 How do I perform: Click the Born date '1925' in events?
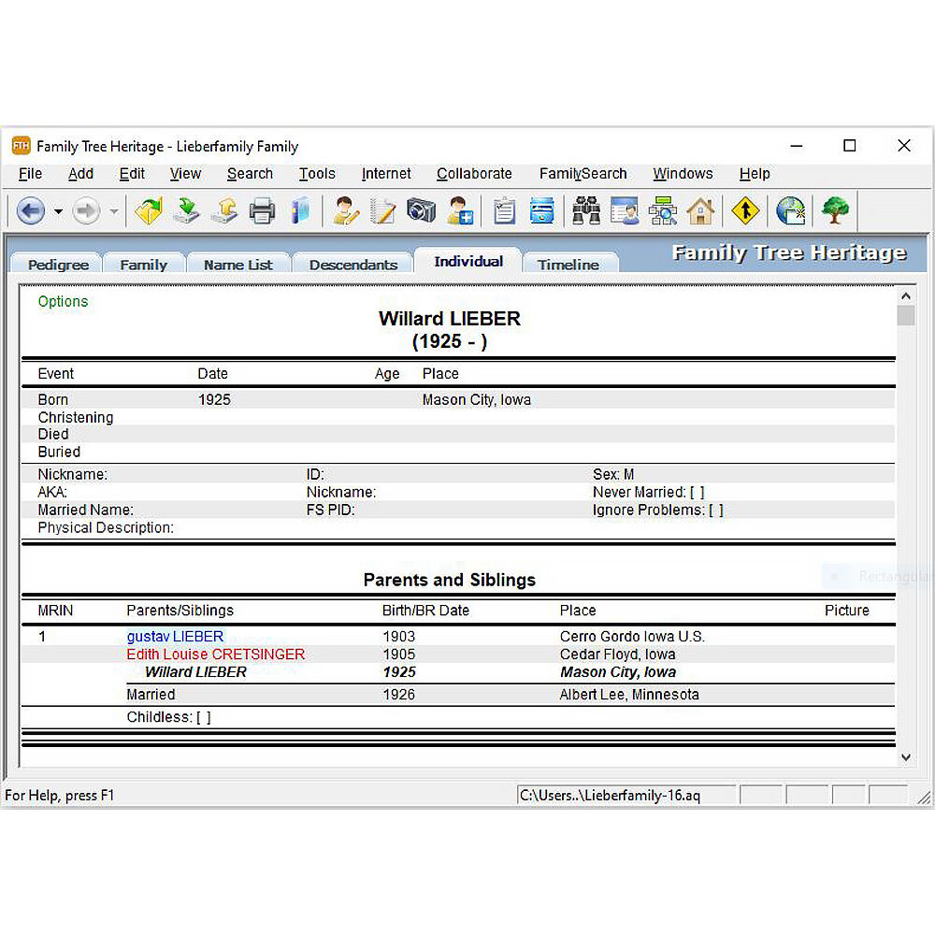214,399
